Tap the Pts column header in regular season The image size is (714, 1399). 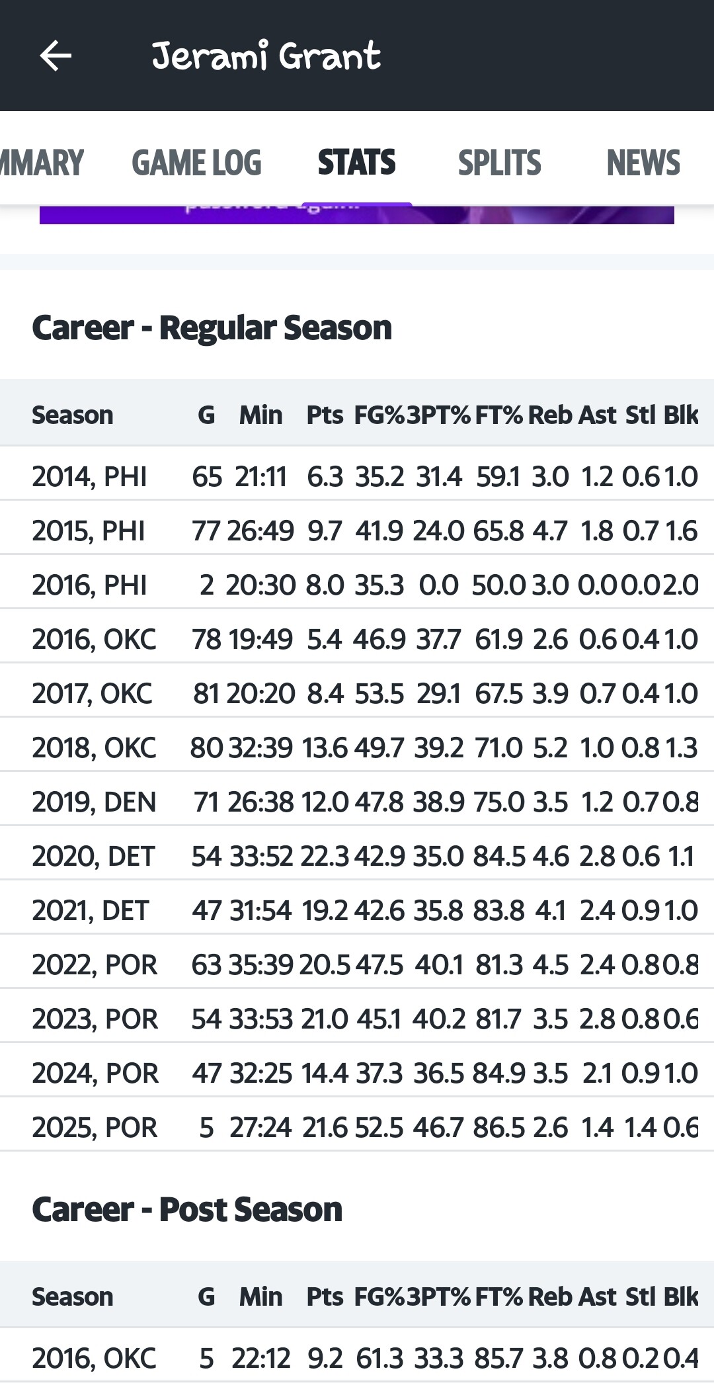(x=325, y=415)
